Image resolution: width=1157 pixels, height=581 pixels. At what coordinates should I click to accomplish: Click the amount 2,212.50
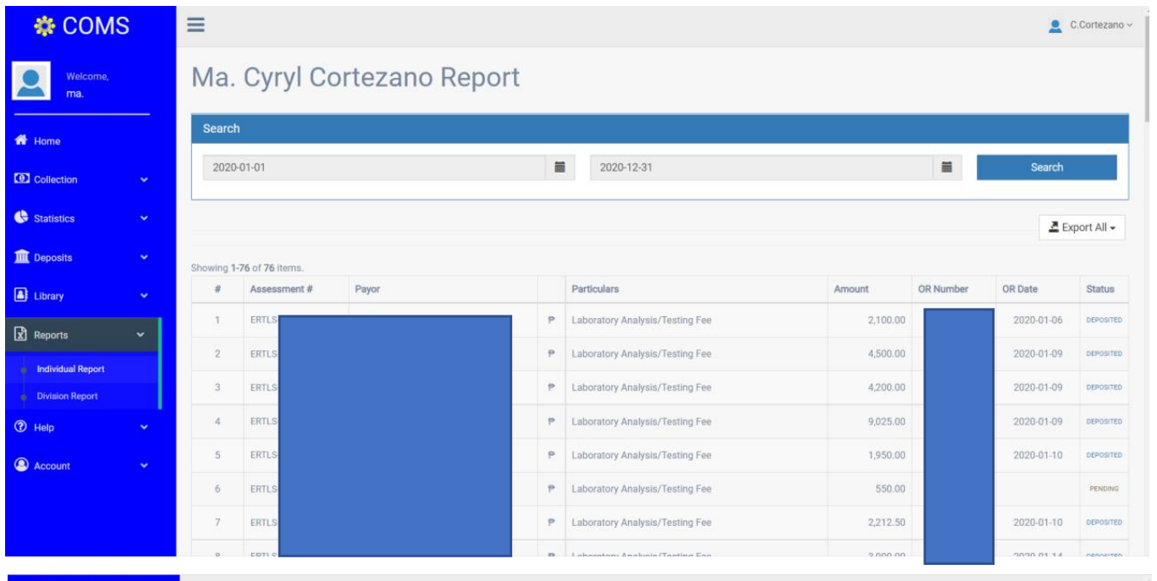[x=885, y=523]
